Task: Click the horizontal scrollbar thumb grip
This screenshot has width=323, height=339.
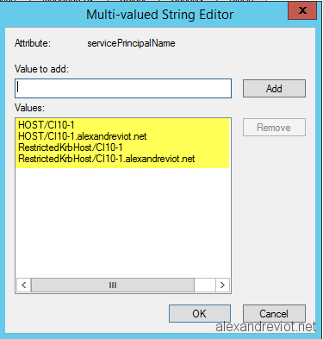Action: [x=113, y=285]
